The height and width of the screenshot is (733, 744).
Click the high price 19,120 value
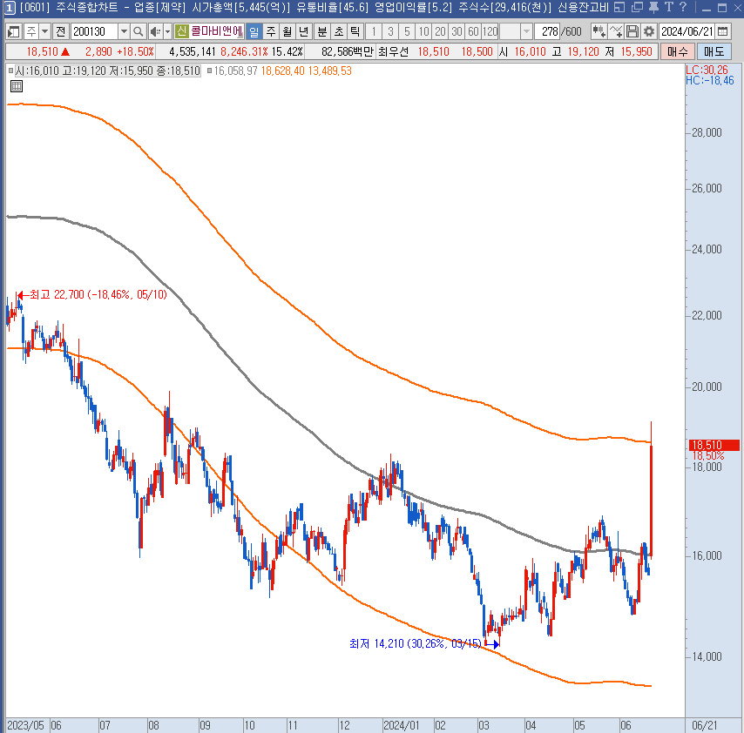(x=583, y=51)
